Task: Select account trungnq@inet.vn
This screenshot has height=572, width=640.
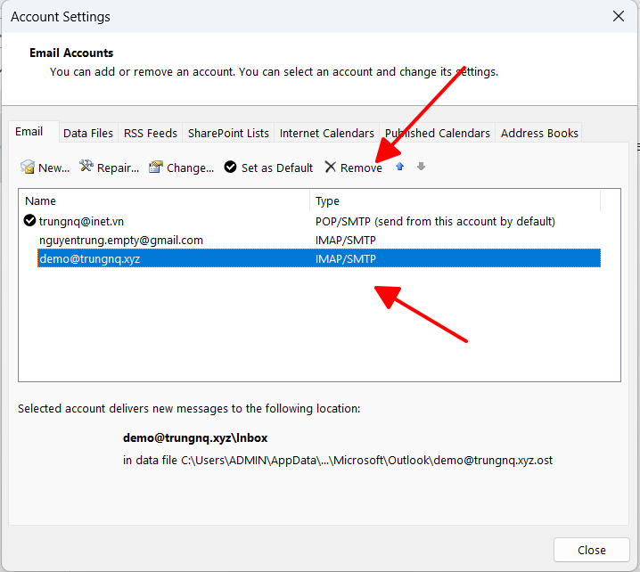Action: coord(81,221)
